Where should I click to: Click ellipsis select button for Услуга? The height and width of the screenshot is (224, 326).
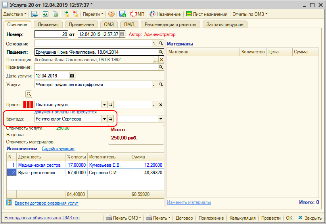click(x=155, y=85)
